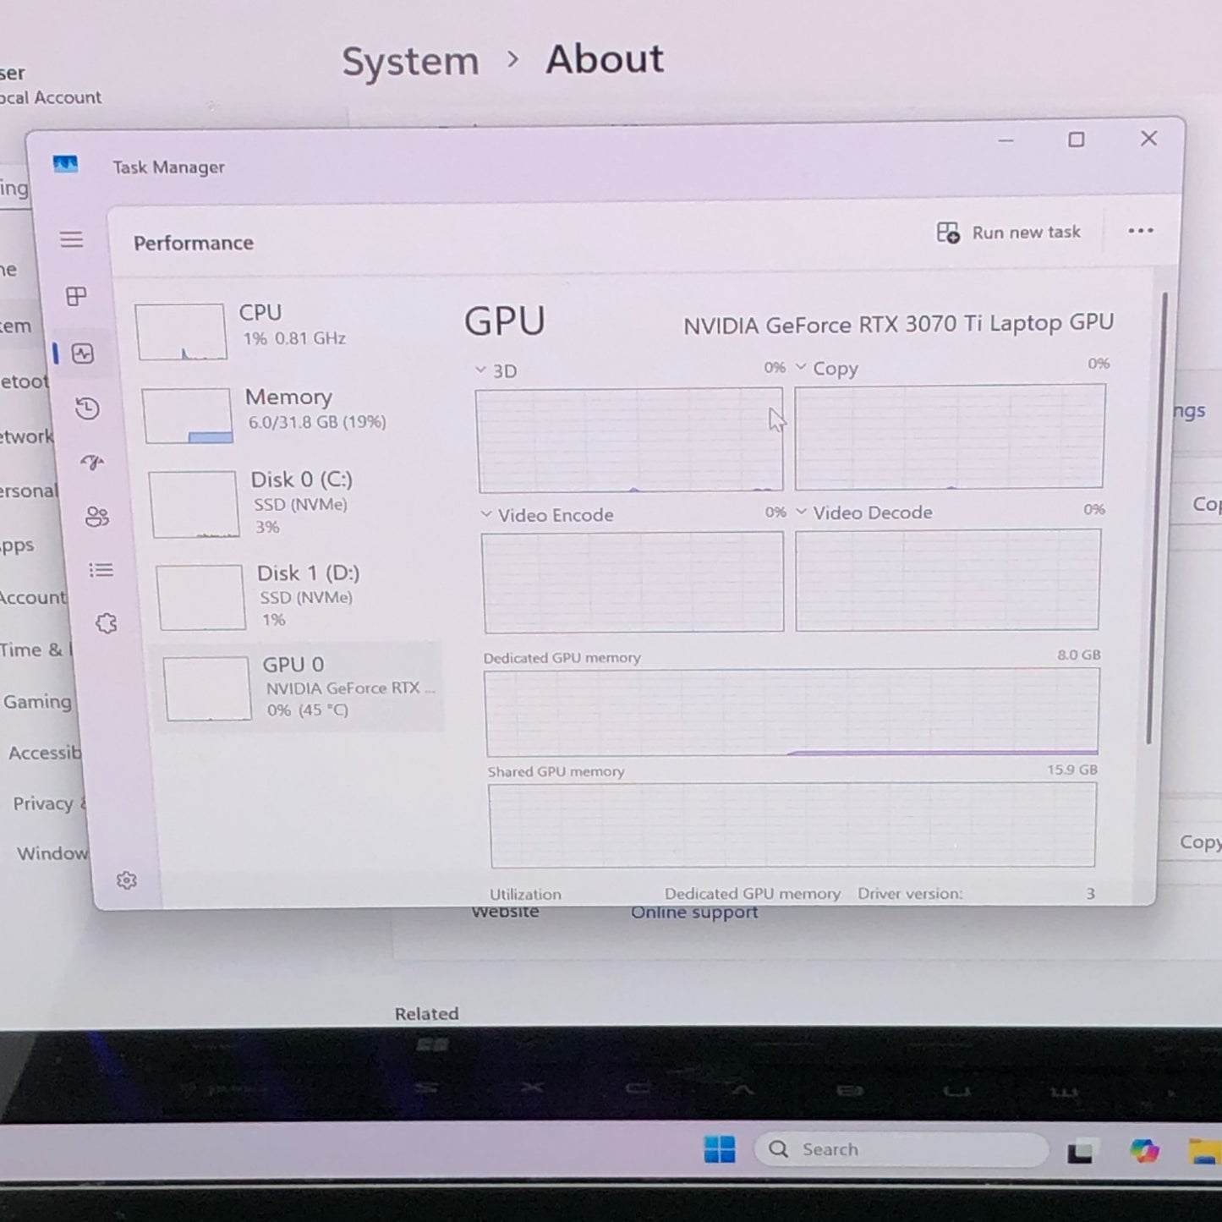Open Accessibility in Settings sidebar
Viewport: 1222px width, 1222px height.
tap(45, 753)
